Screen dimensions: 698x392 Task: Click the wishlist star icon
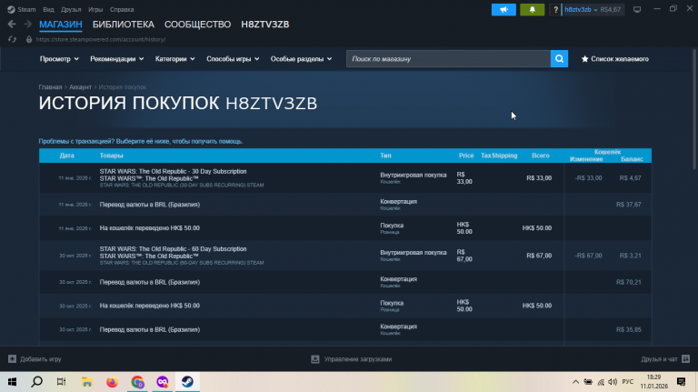click(585, 59)
